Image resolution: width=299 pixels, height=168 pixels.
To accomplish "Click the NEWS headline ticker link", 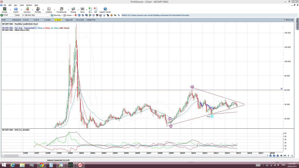I will pyautogui.click(x=156, y=15).
